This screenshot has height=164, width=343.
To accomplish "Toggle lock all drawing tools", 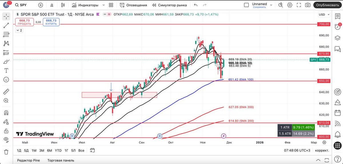I will (6, 131).
